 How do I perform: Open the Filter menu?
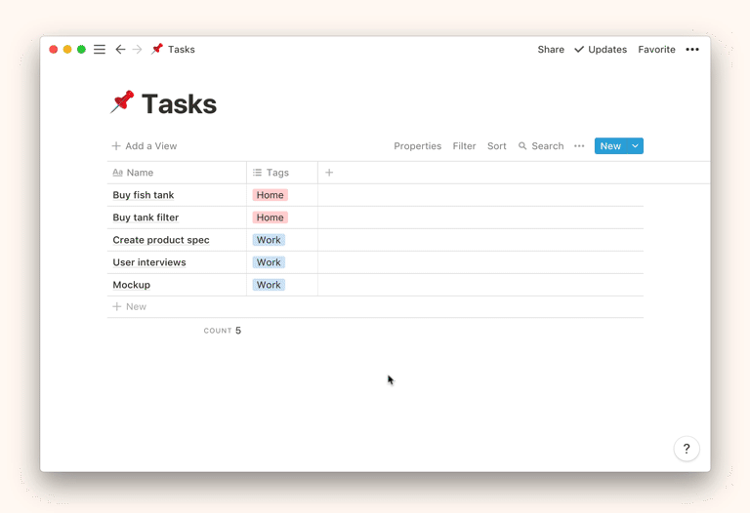[x=464, y=146]
